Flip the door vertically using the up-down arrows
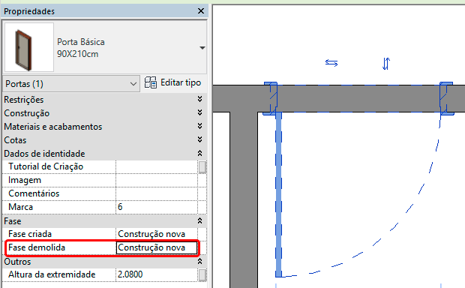This screenshot has height=288, width=465. 385,63
